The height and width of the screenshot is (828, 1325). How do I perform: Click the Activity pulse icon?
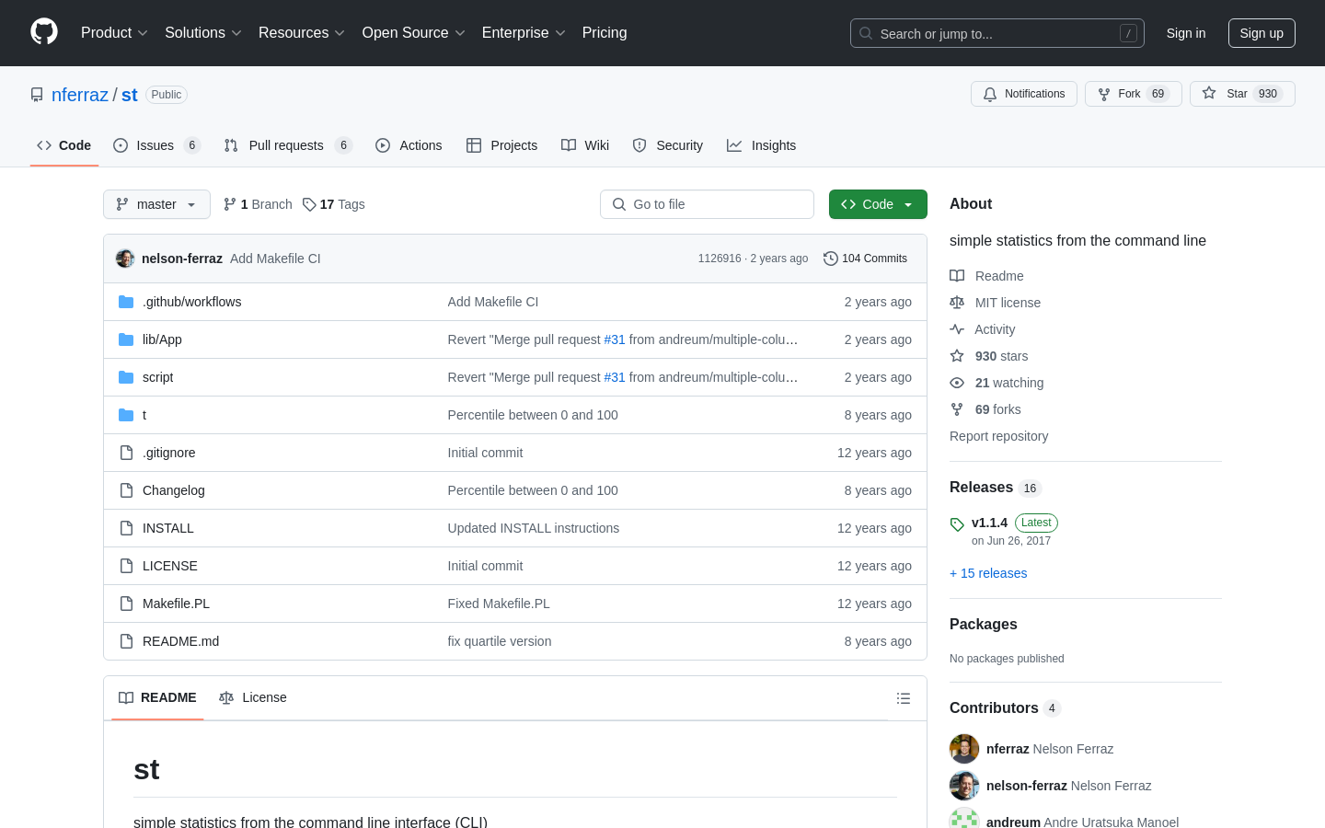pyautogui.click(x=957, y=329)
